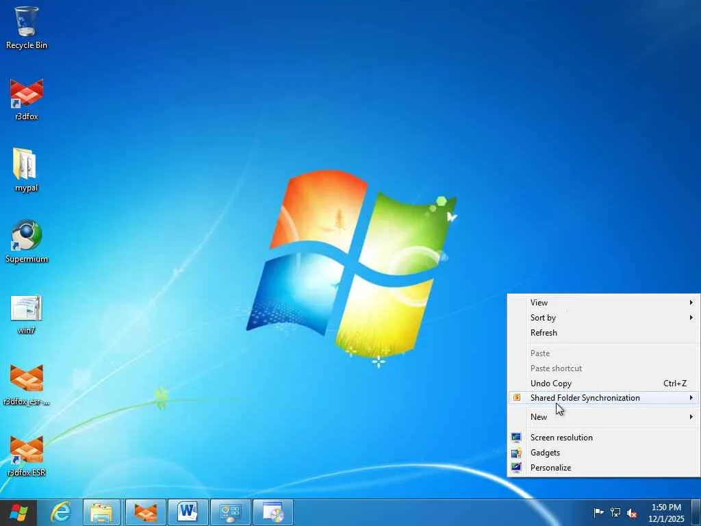Open Shared Folder Synchronization submenu
Viewport: 701px width, 526px height.
[604, 398]
